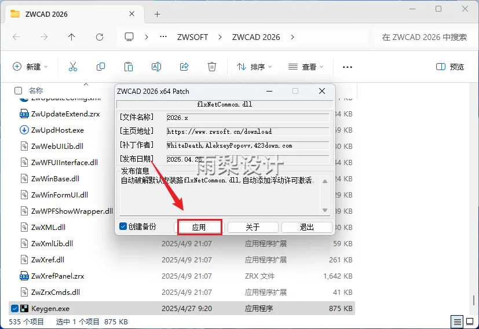Viewport: 479px width, 329px height.
Task: Open the 排序 sort dropdown
Action: tap(254, 67)
